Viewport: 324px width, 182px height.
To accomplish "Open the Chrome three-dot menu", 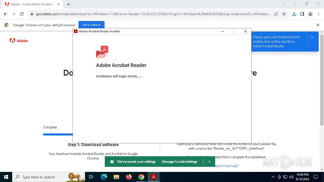I will point(318,14).
